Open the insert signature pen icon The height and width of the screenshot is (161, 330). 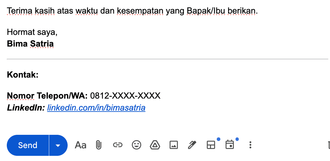click(x=192, y=145)
